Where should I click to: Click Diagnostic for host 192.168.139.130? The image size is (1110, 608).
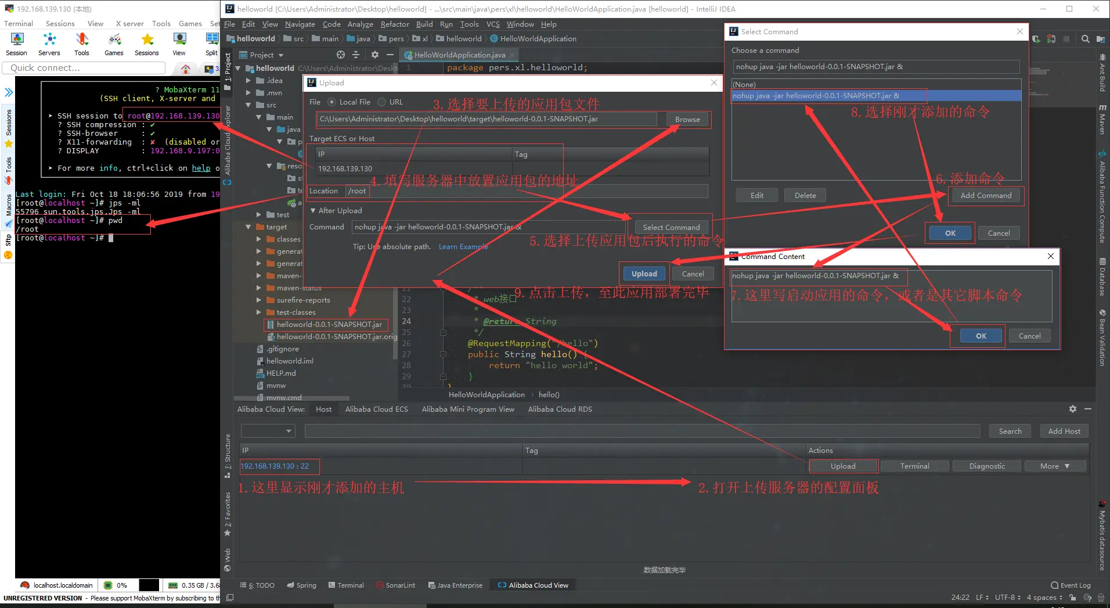987,466
